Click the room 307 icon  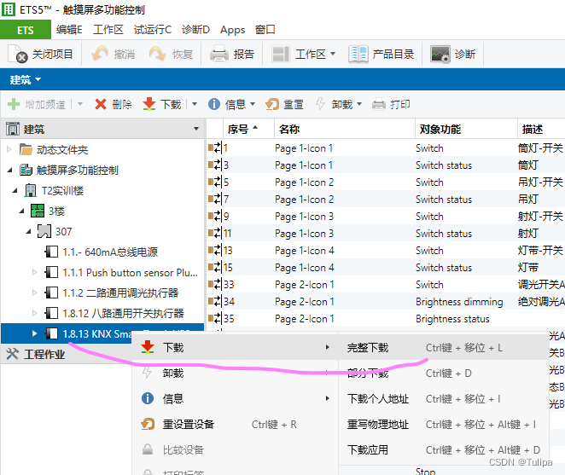(x=44, y=231)
